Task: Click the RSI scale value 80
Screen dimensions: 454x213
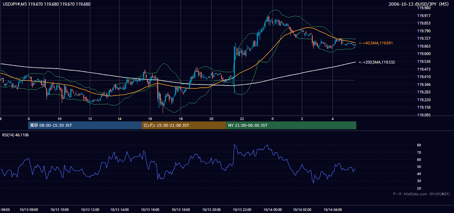Action: click(x=419, y=145)
